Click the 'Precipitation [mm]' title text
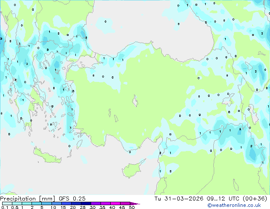 (28, 199)
